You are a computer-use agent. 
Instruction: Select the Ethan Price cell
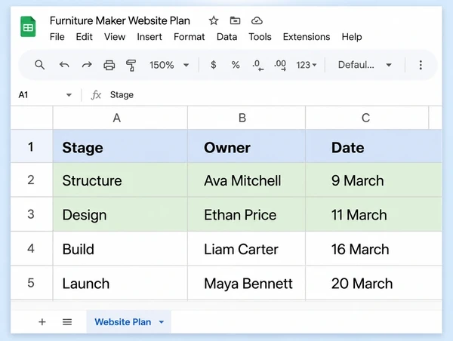pos(246,214)
